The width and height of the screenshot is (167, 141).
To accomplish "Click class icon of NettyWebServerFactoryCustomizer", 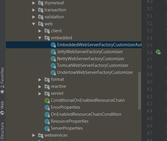I will tap(53, 59).
